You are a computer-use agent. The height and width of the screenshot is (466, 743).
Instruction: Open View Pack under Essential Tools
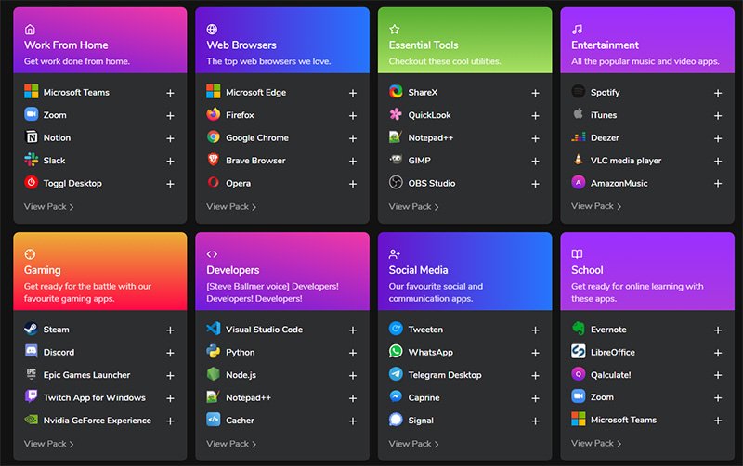[x=413, y=206]
